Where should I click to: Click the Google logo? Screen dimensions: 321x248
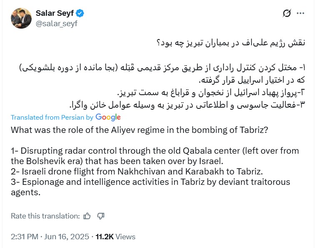(108, 117)
